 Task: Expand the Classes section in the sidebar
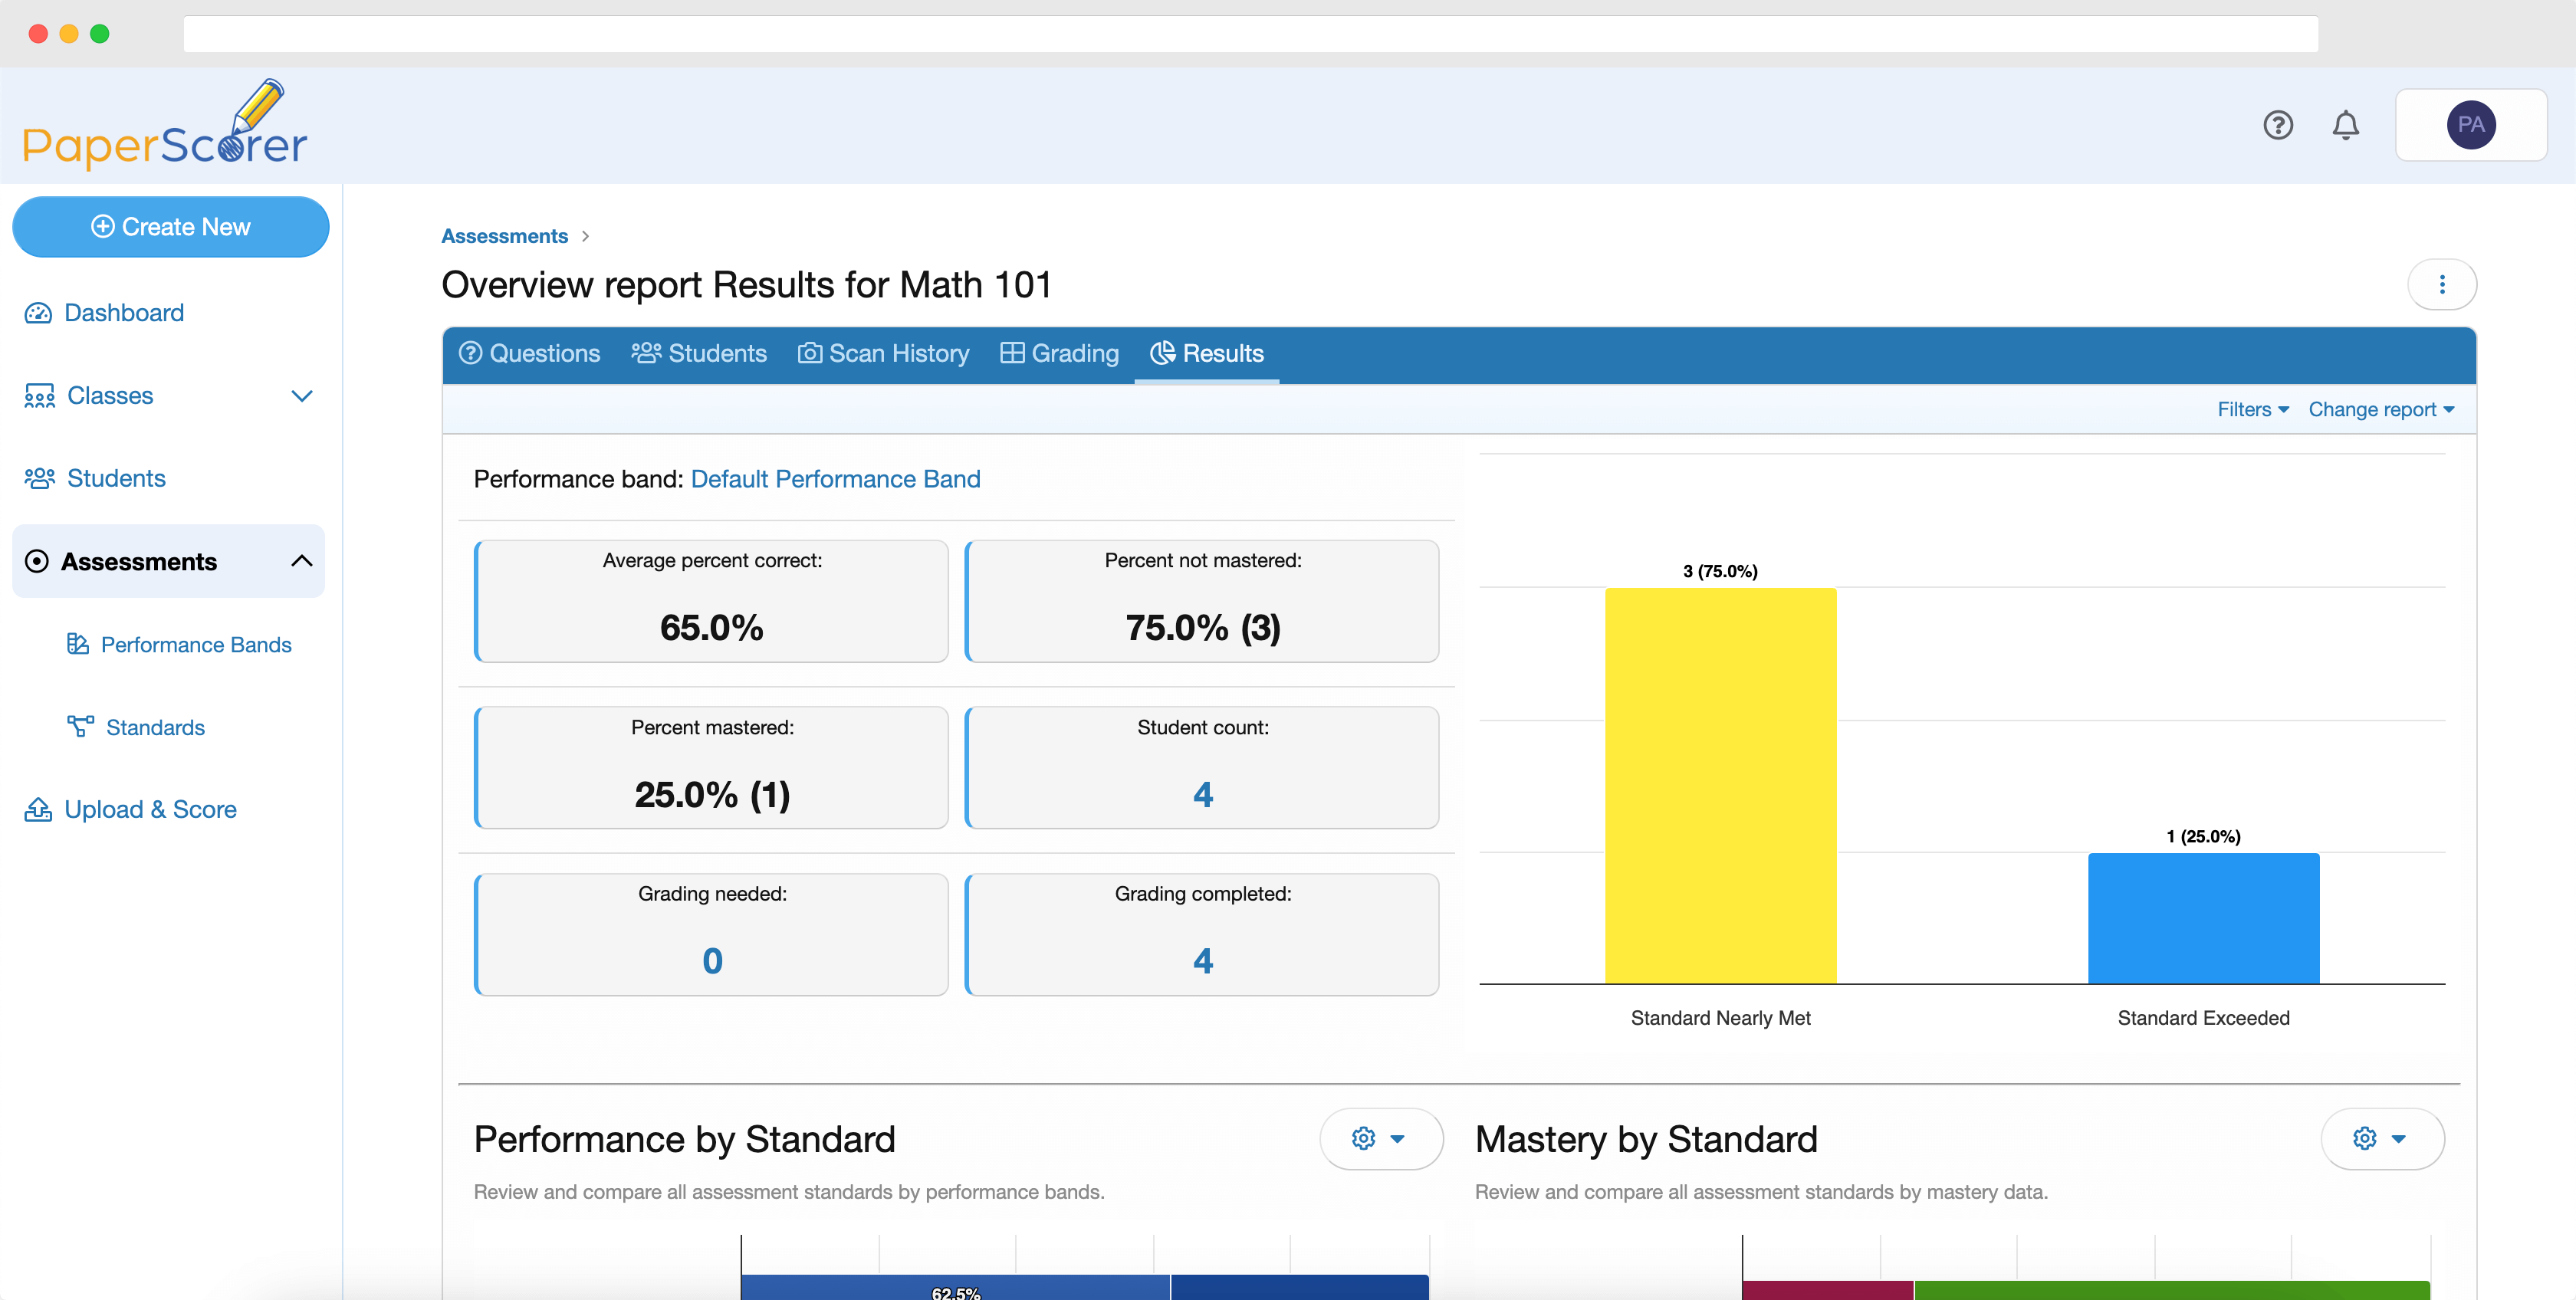point(302,396)
